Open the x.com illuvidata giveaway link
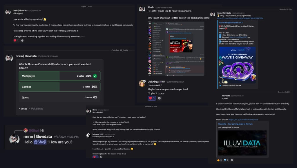This screenshot has height=168, width=297. pyautogui.click(x=240, y=18)
